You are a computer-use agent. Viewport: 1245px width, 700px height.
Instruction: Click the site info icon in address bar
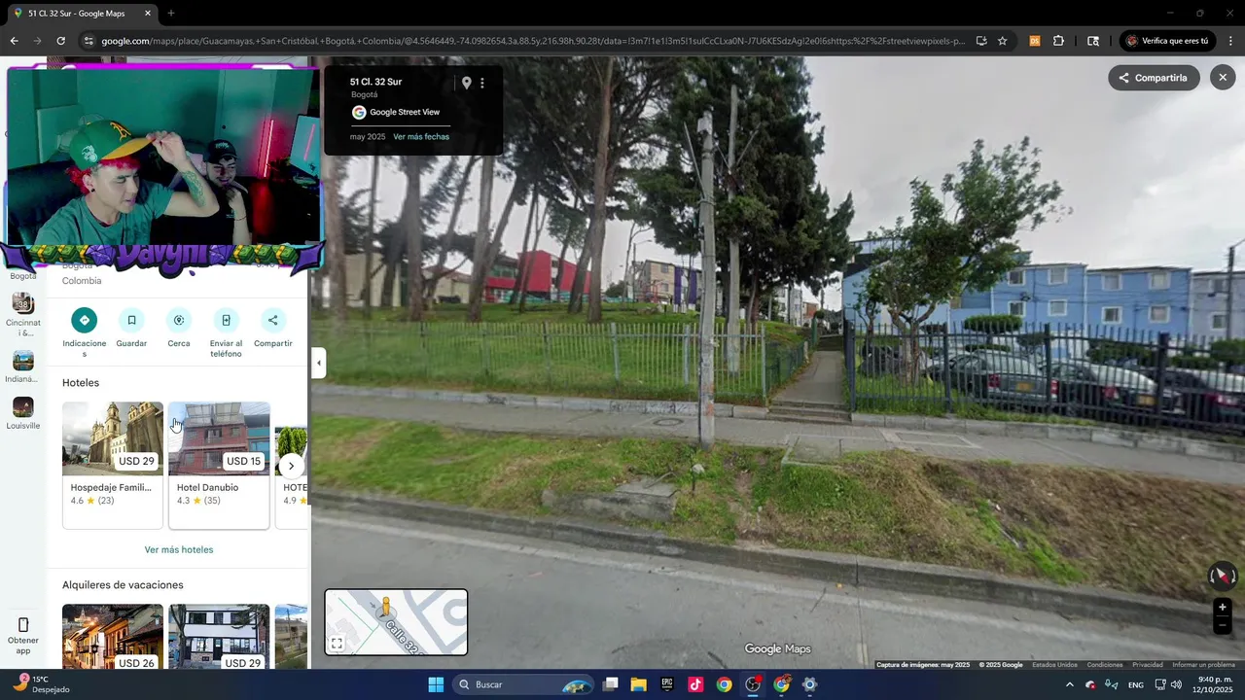pyautogui.click(x=89, y=41)
